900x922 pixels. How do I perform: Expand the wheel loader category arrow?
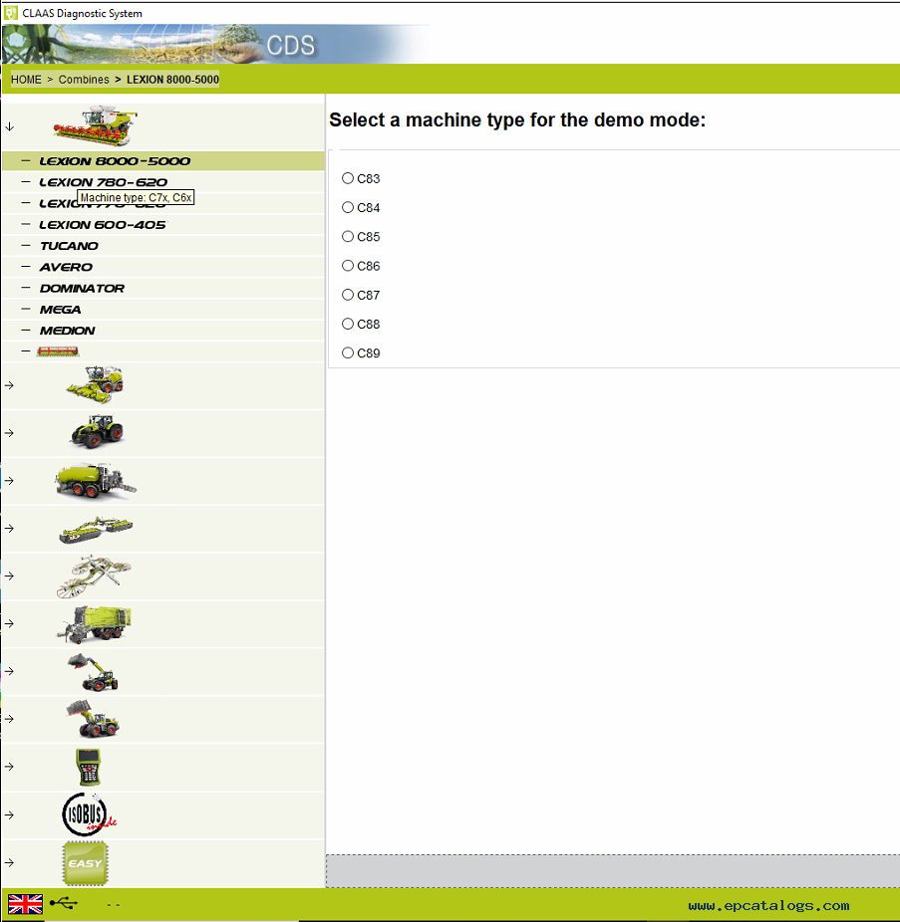pos(9,719)
